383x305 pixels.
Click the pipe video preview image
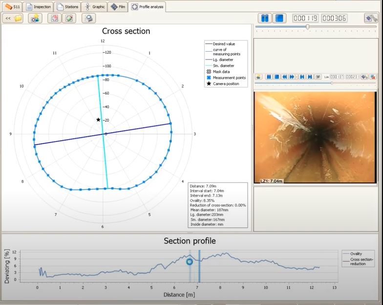coord(315,137)
